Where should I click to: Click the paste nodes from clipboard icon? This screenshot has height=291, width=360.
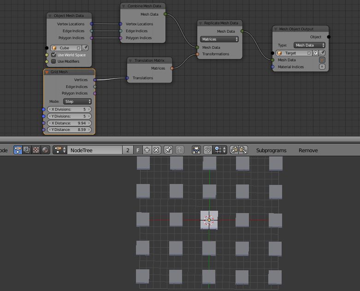tap(243, 150)
